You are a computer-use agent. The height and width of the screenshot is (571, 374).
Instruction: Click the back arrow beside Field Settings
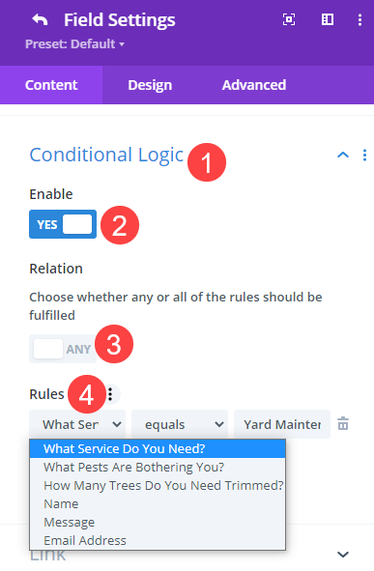tap(40, 19)
